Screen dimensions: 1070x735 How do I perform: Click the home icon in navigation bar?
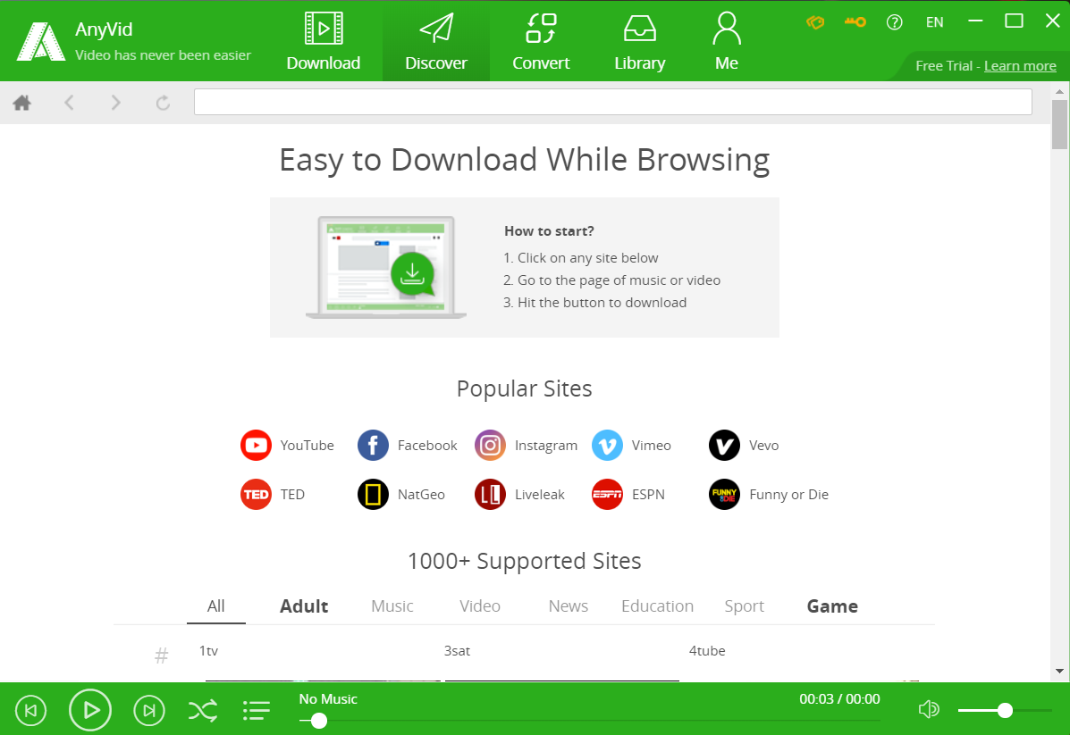point(22,103)
